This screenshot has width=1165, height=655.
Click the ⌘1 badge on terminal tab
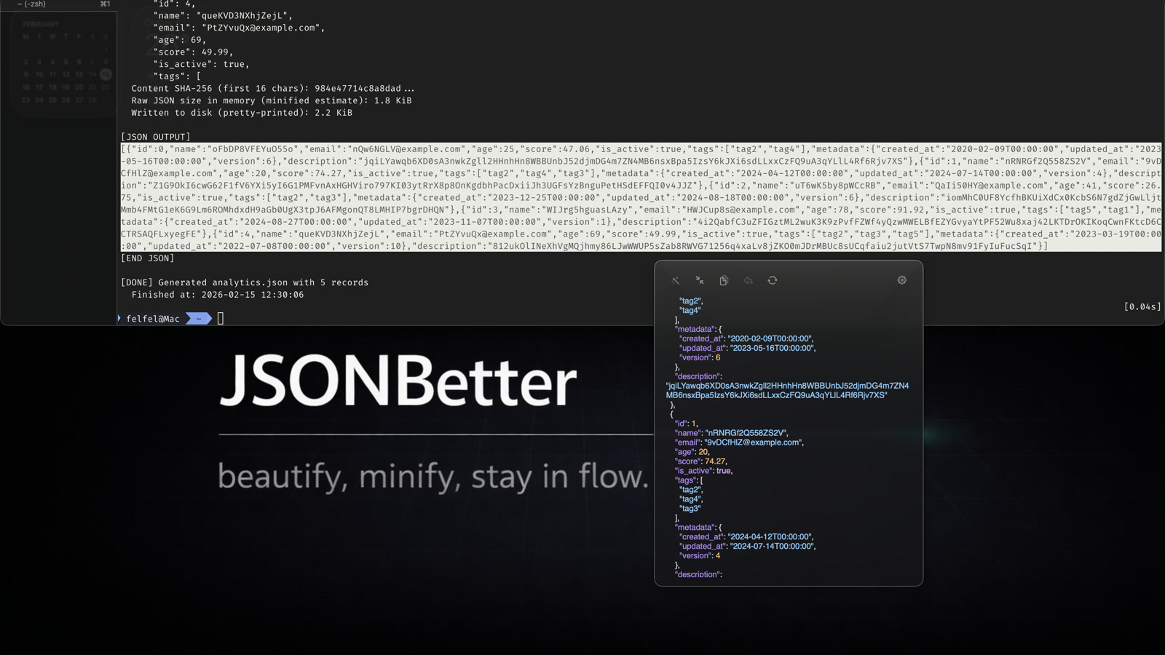pos(103,4)
